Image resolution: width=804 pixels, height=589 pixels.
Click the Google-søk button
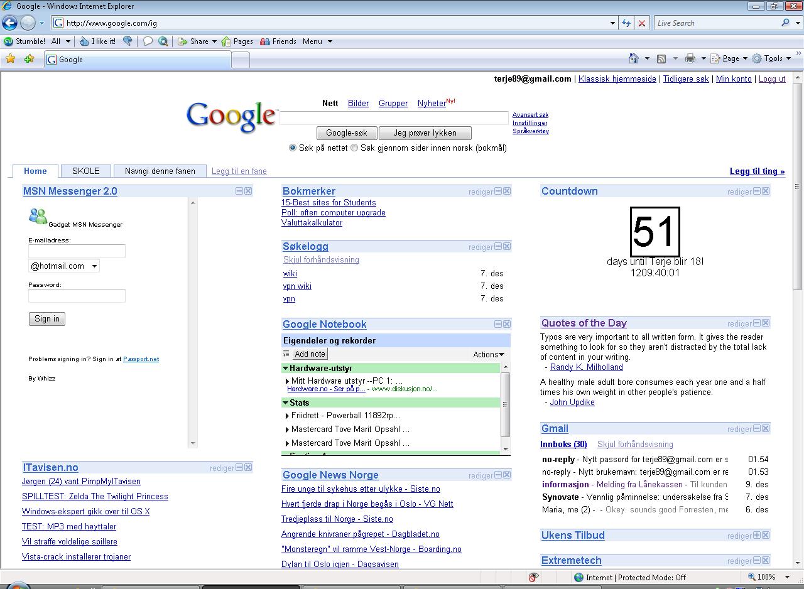point(347,133)
